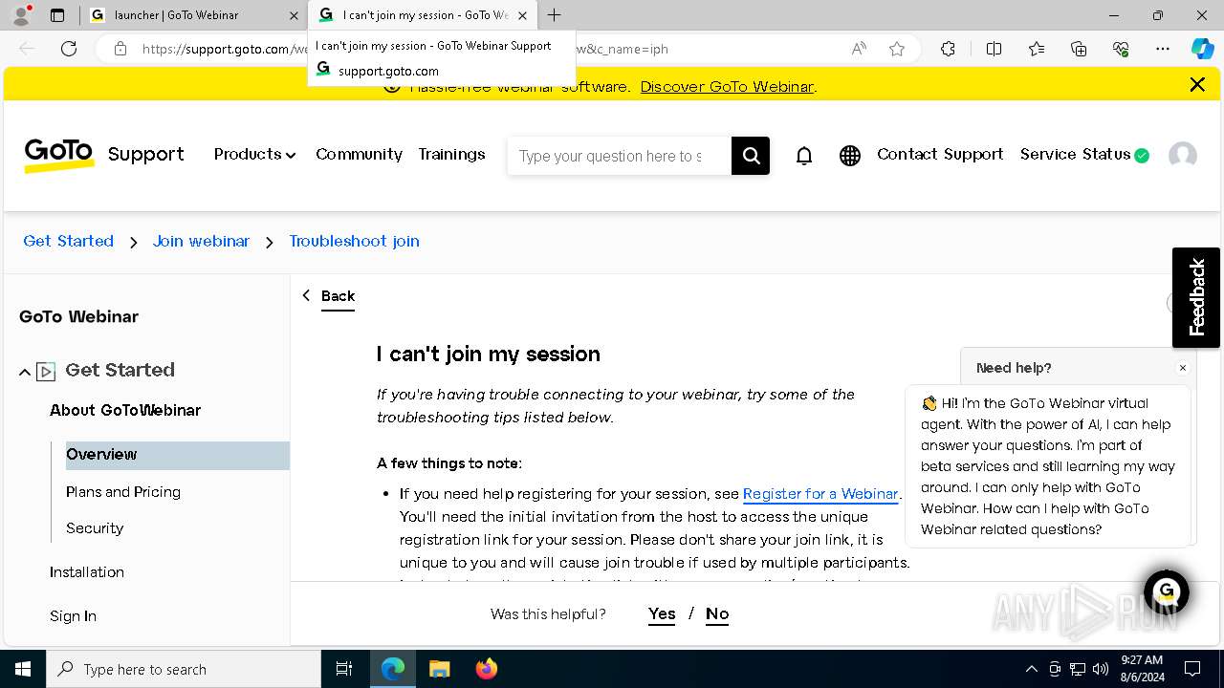Navigate to Get Started breadcrumb
This screenshot has width=1224, height=688.
coord(68,241)
